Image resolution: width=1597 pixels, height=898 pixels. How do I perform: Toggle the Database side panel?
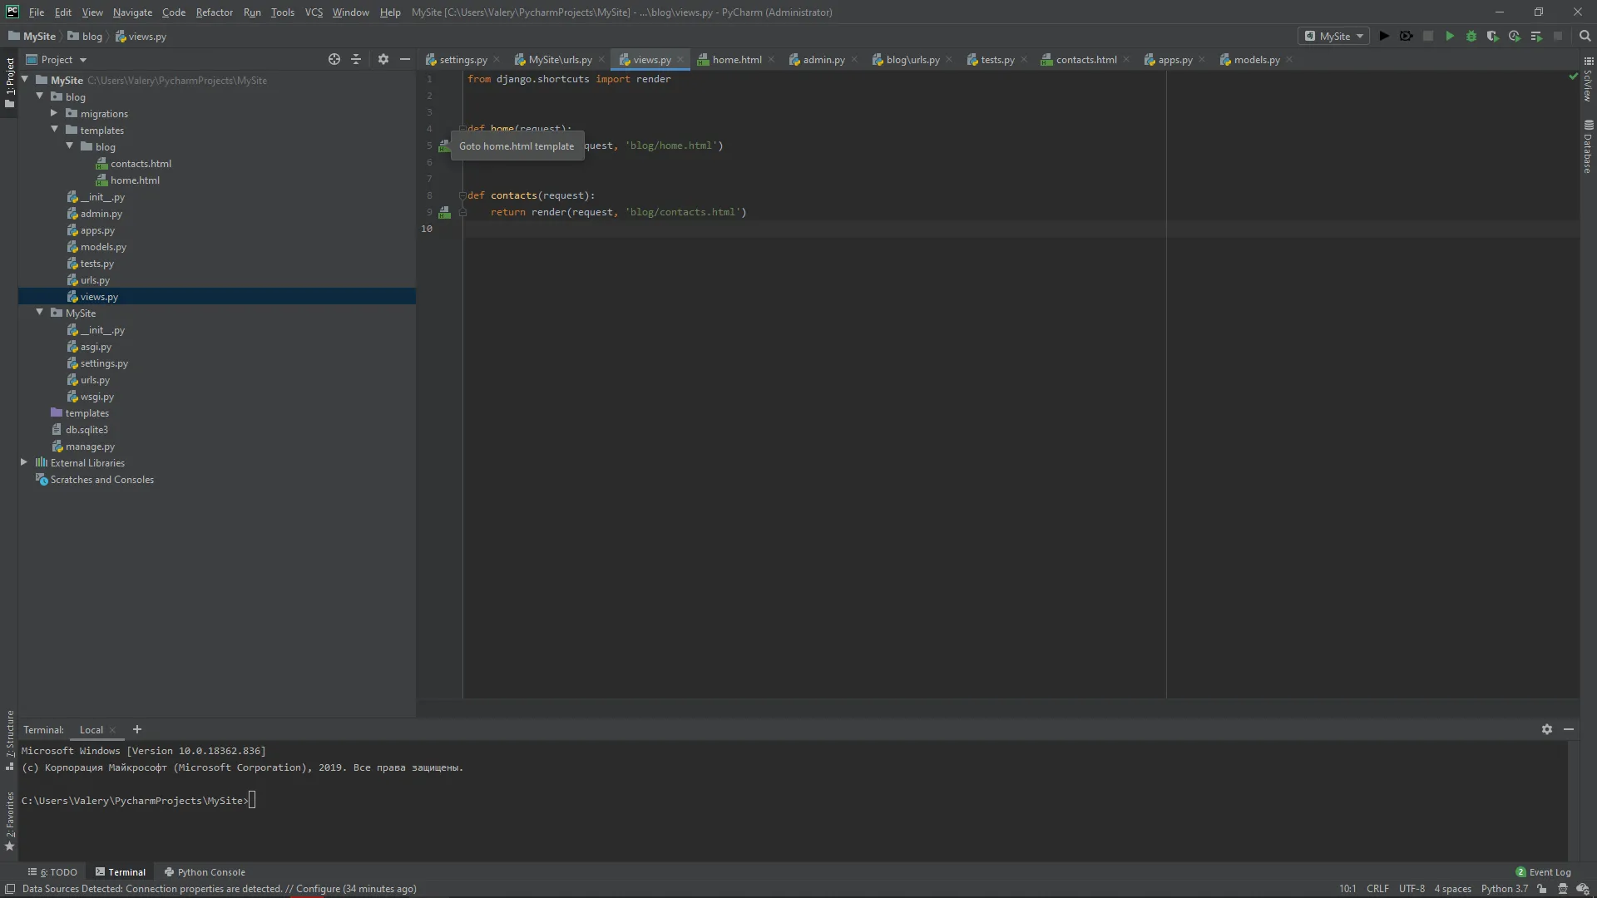[1588, 148]
